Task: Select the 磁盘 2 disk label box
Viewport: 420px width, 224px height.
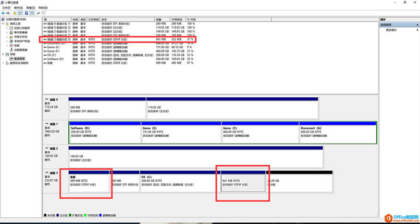Action: [55, 157]
